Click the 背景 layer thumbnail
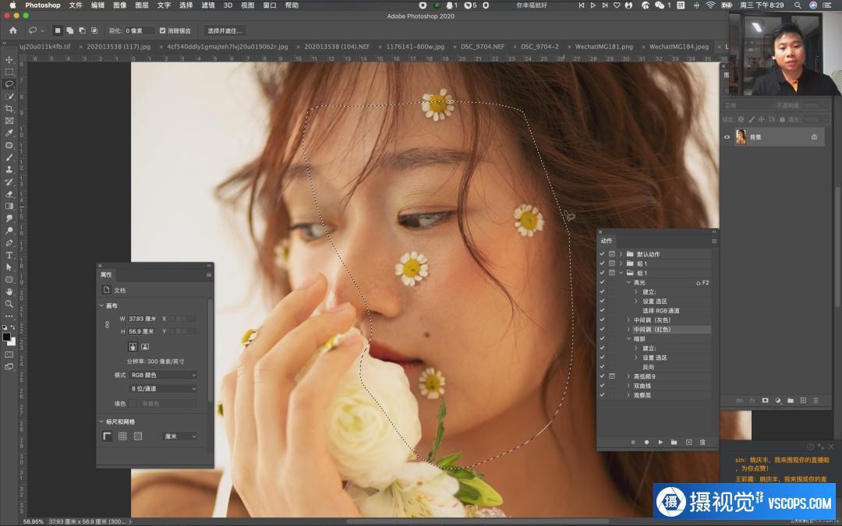The image size is (842, 526). coord(741,137)
